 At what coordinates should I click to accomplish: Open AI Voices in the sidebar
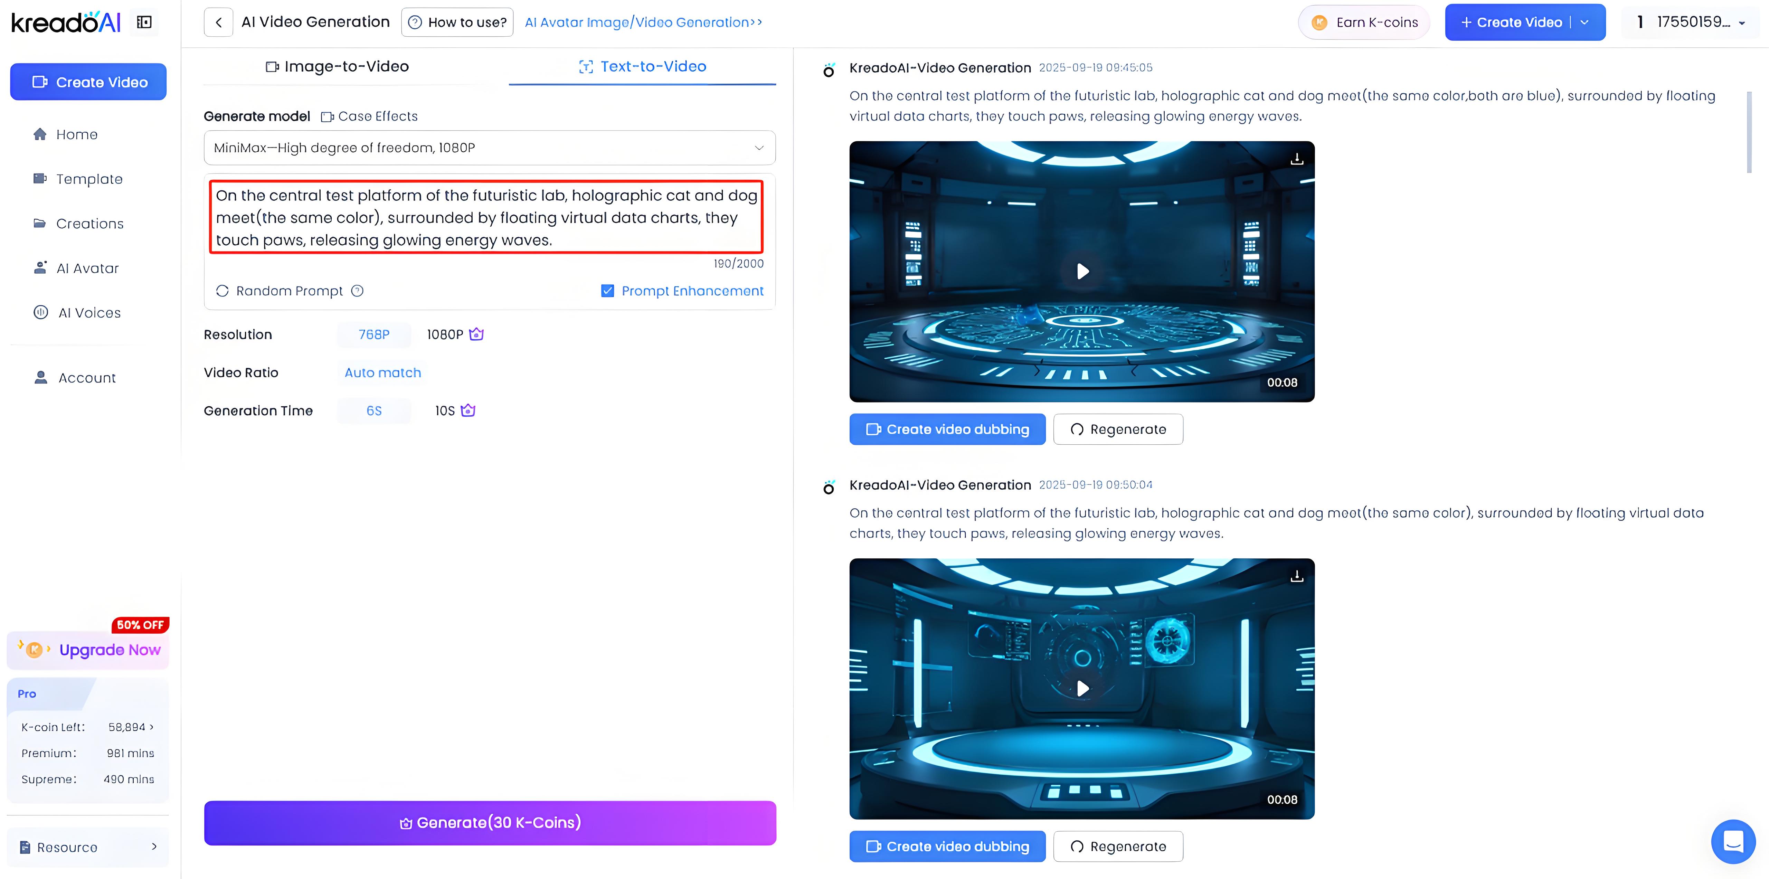[x=89, y=313]
